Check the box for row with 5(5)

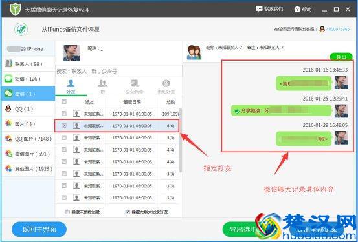pos(64,137)
